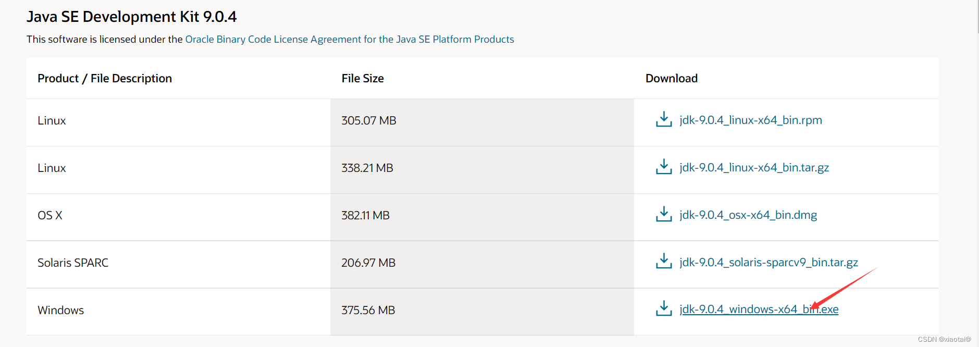979x347 pixels.
Task: Download jdk-9.0.4_linux-x64_bin.tar.gz link
Action: tap(754, 168)
